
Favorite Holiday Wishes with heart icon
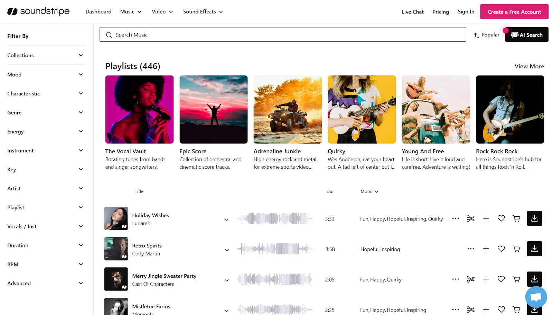pyautogui.click(x=501, y=218)
